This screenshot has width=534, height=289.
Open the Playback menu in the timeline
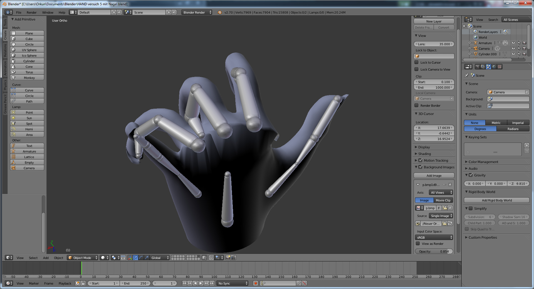[x=65, y=283]
